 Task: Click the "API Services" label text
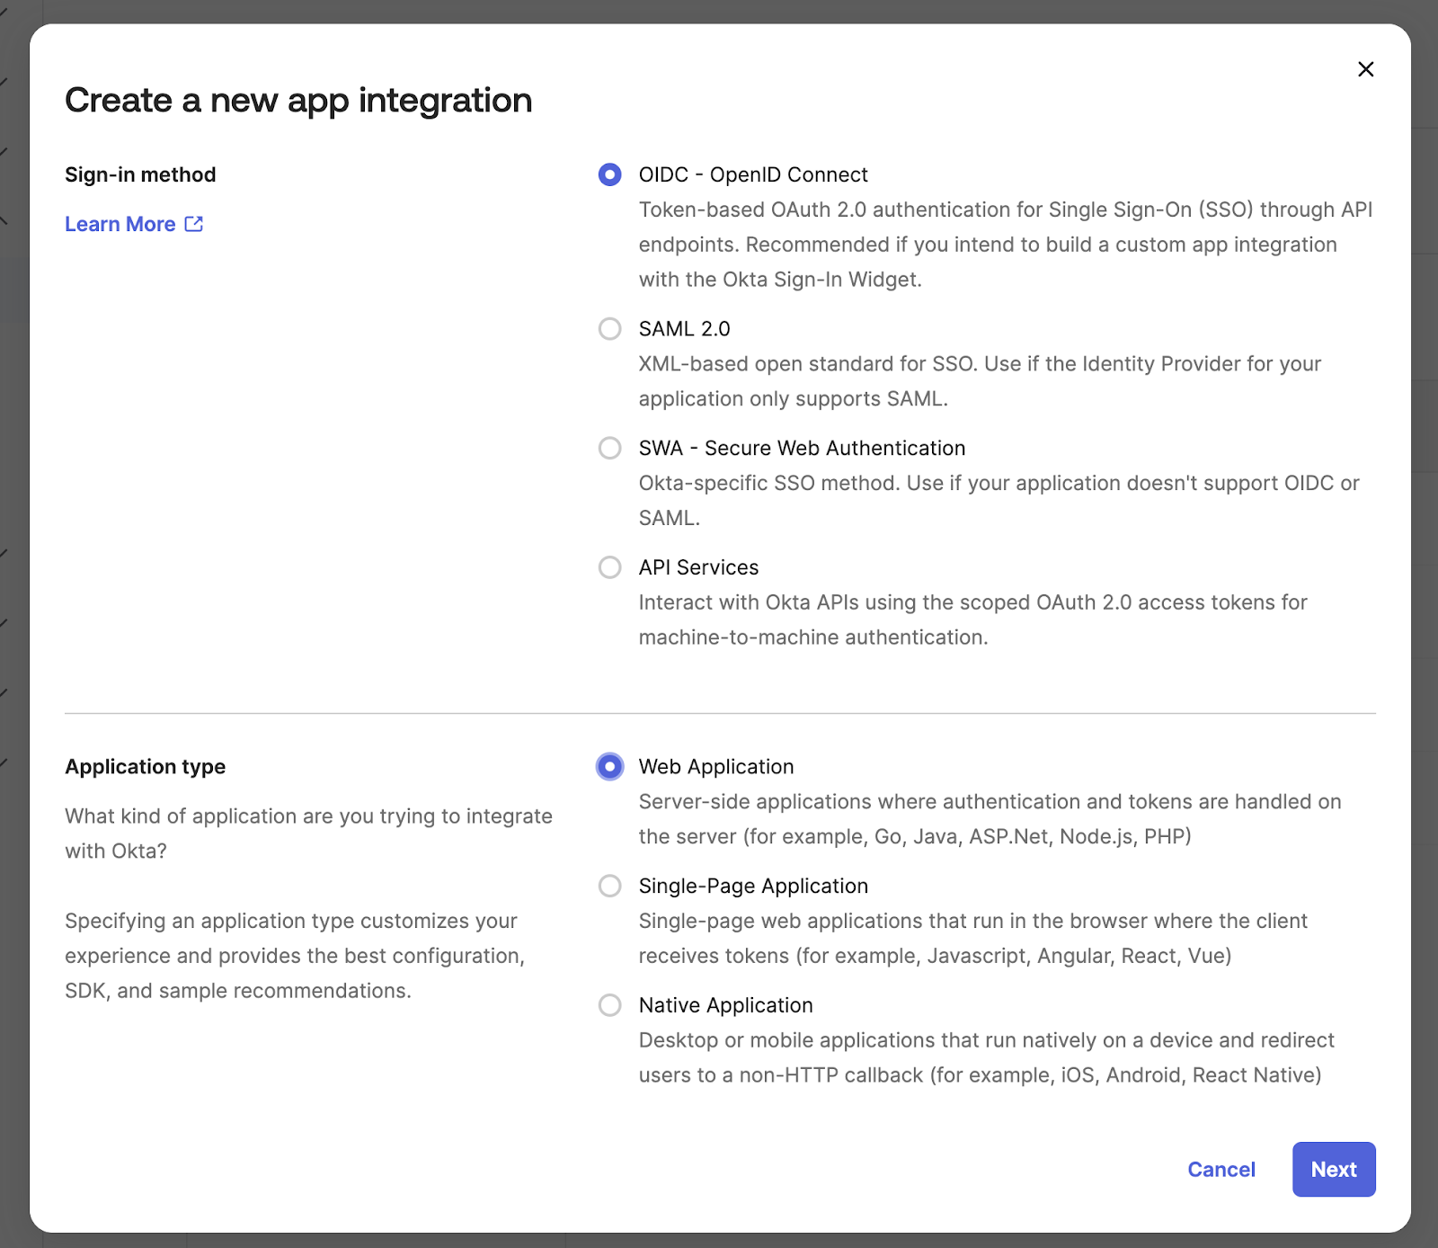pos(698,567)
